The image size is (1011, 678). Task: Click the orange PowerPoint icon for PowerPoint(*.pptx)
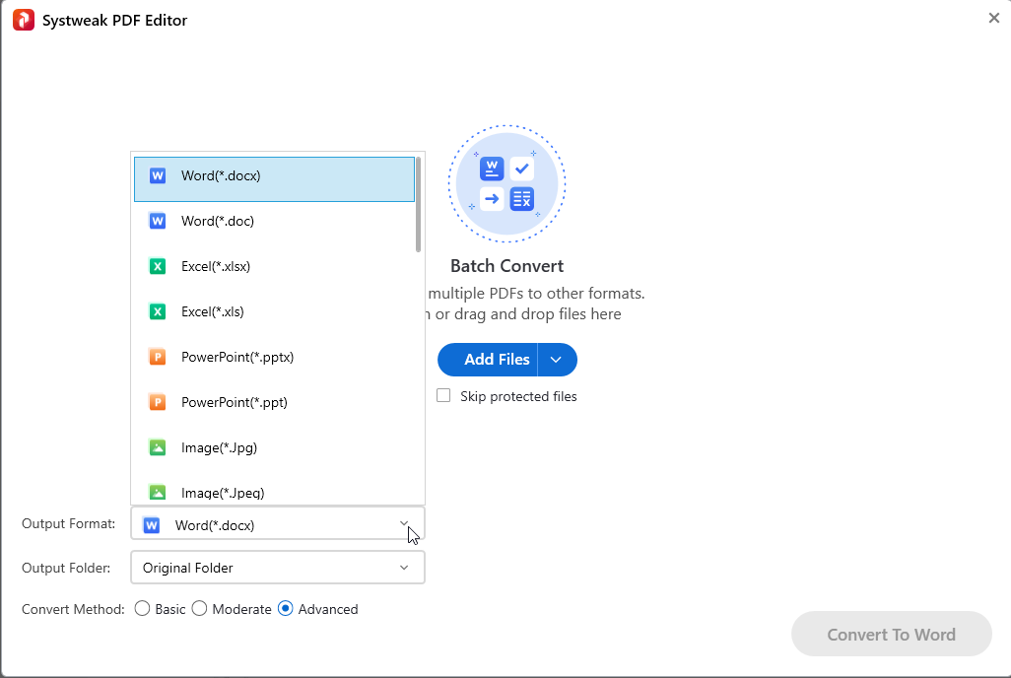tap(158, 357)
